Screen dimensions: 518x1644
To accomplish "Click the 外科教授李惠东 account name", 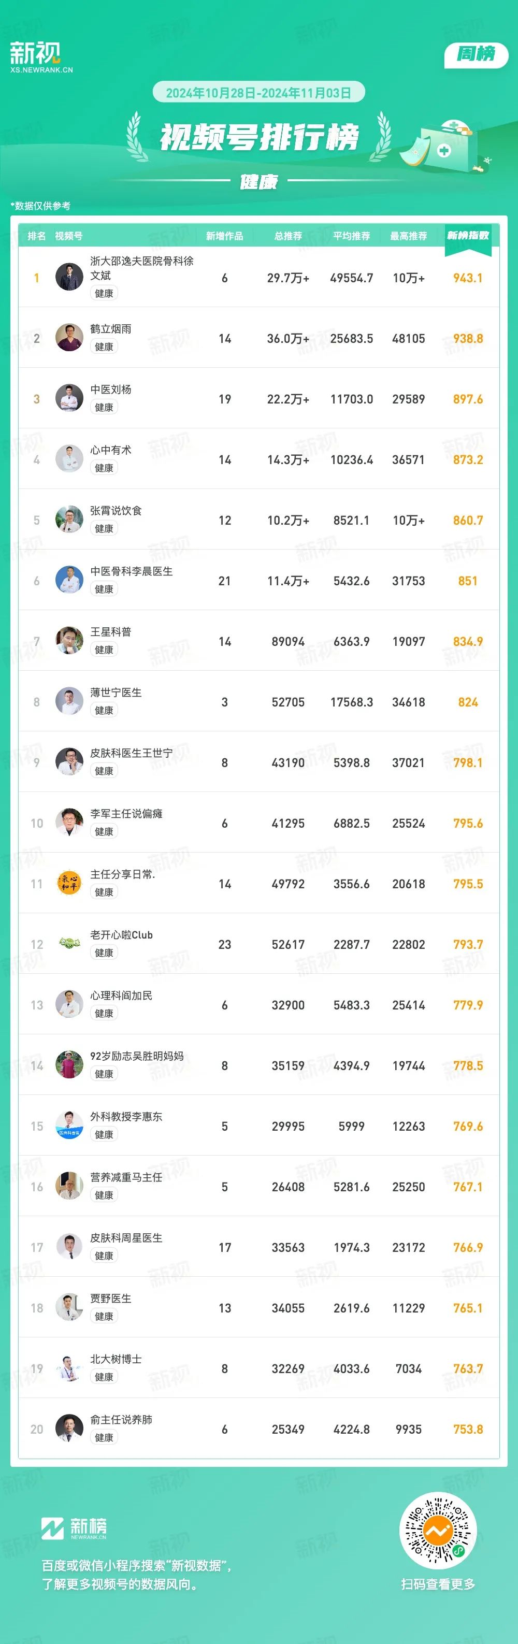I will point(126,1116).
